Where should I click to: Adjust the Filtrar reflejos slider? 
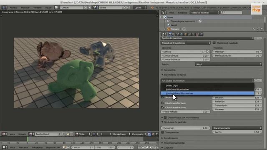[x=185, y=112]
